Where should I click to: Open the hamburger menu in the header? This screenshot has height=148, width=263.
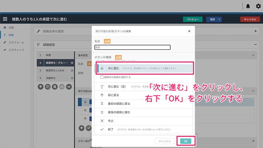tap(5, 19)
